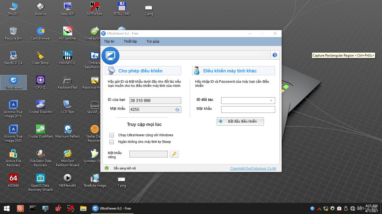Image resolution: width=382 pixels, height=214 pixels.
Task: Open the Recycle Bin
Action: click(x=13, y=33)
